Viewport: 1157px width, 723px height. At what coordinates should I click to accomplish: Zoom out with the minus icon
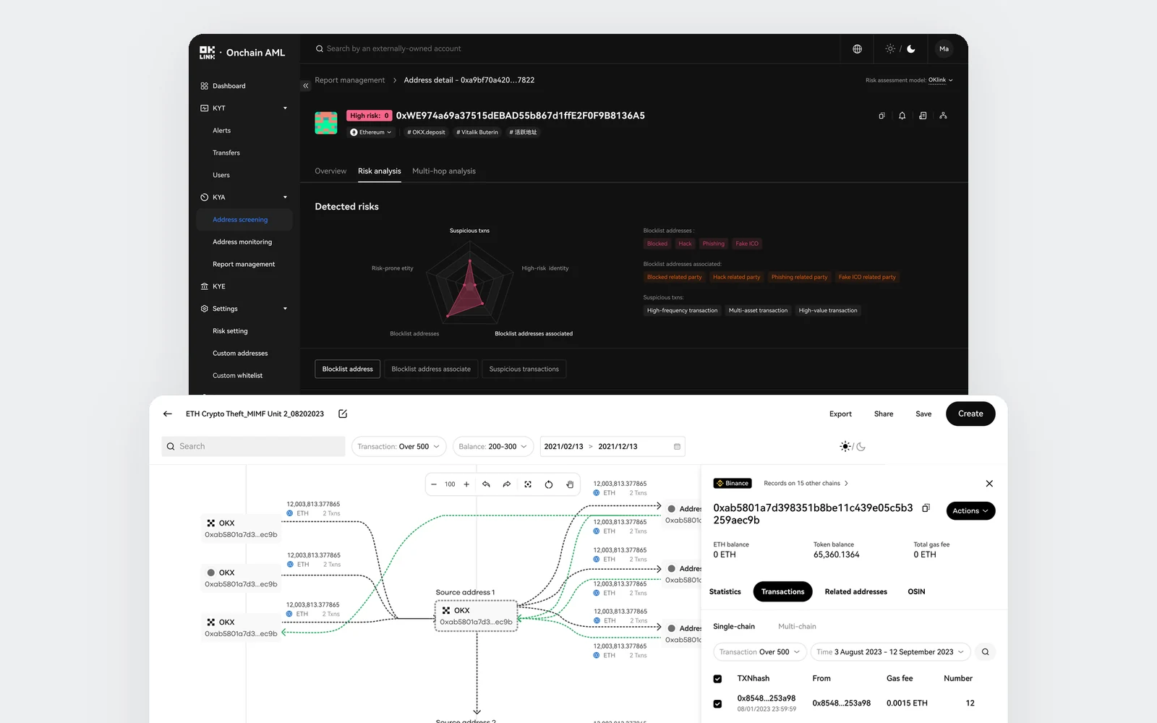pyautogui.click(x=434, y=484)
